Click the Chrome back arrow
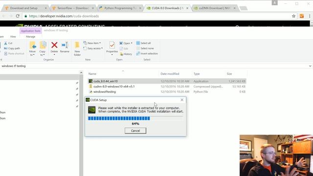 click(x=4, y=16)
